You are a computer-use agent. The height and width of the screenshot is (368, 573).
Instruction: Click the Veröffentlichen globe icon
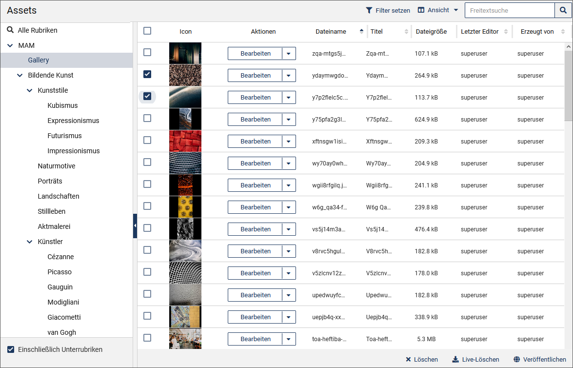[x=517, y=359]
